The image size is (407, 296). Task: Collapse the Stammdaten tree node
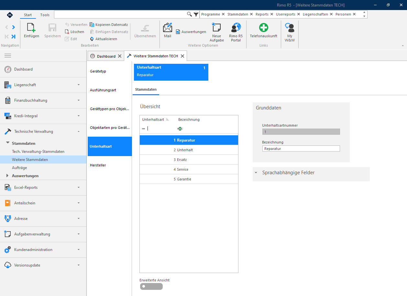pyautogui.click(x=8, y=143)
